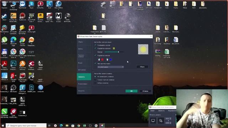
Task: Open Task View on the taskbar
Action: (49, 126)
